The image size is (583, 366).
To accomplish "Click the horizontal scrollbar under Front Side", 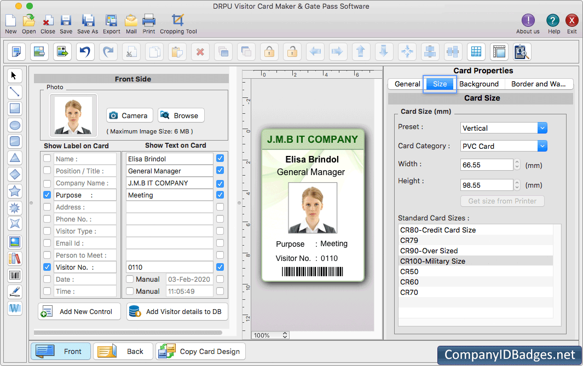I will click(x=128, y=333).
